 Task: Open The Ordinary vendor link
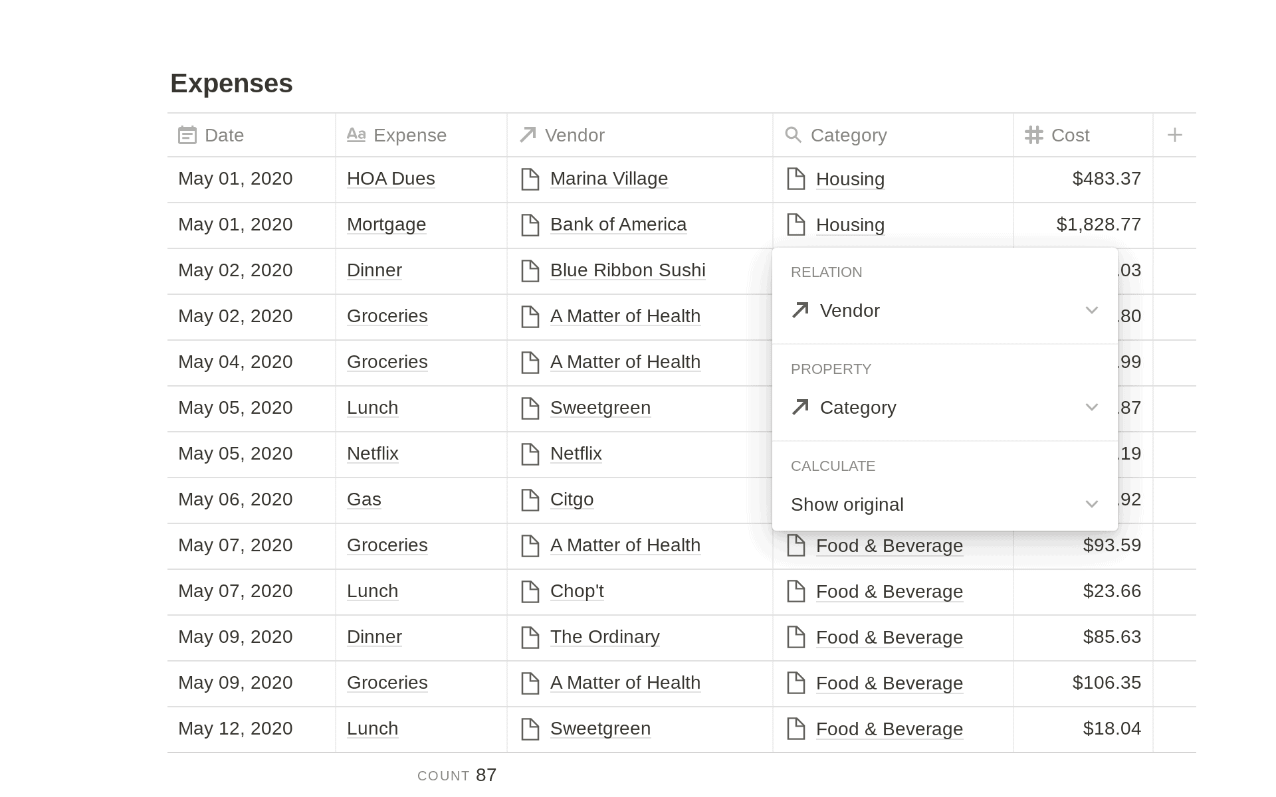click(x=605, y=637)
